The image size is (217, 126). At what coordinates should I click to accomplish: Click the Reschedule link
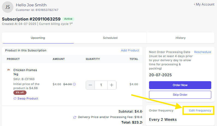click(x=203, y=52)
